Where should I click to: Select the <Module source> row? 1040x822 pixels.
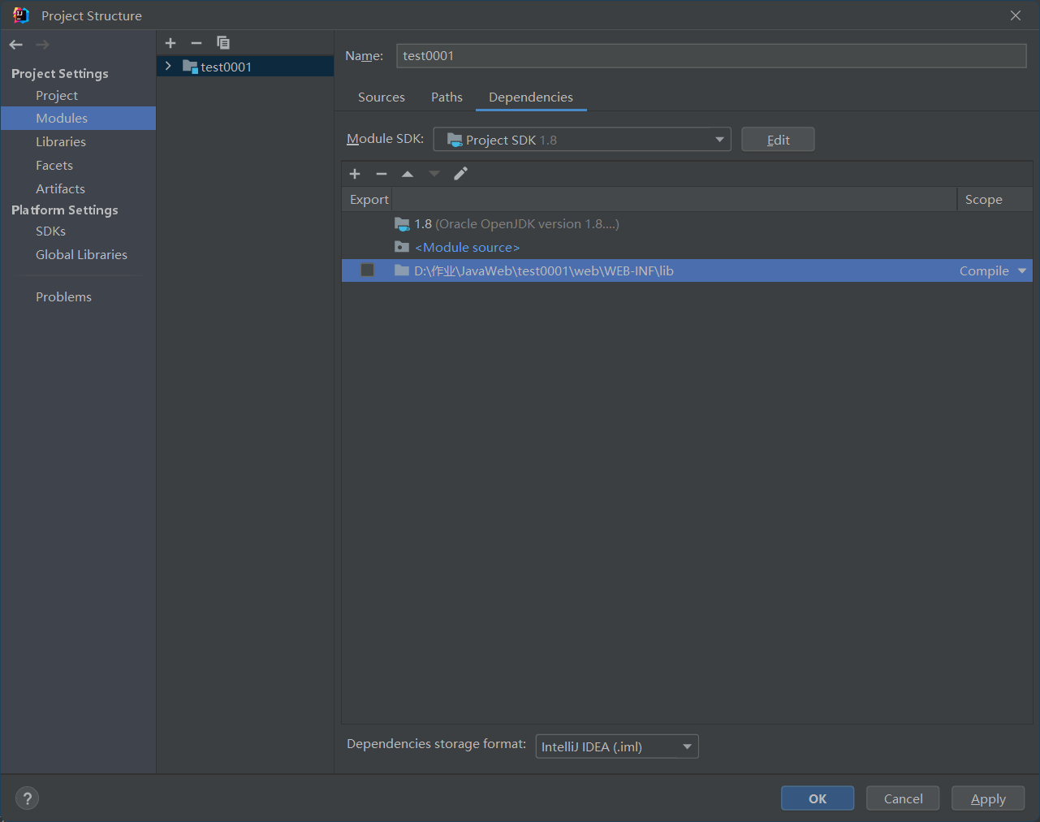(687, 248)
